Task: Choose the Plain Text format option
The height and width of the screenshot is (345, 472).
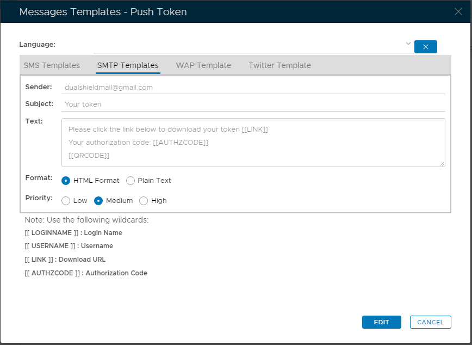Action: pos(131,181)
